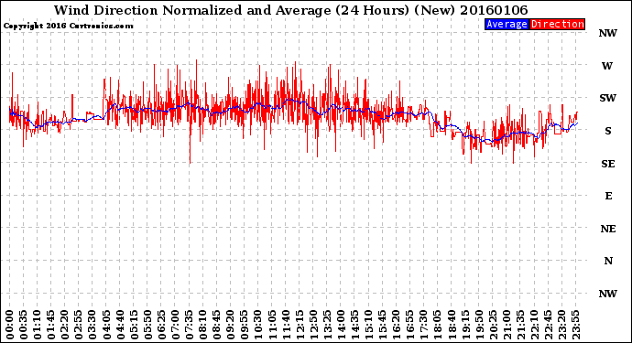Click the 01:10 time axis label
The width and height of the screenshot is (632, 343).
[x=37, y=325]
